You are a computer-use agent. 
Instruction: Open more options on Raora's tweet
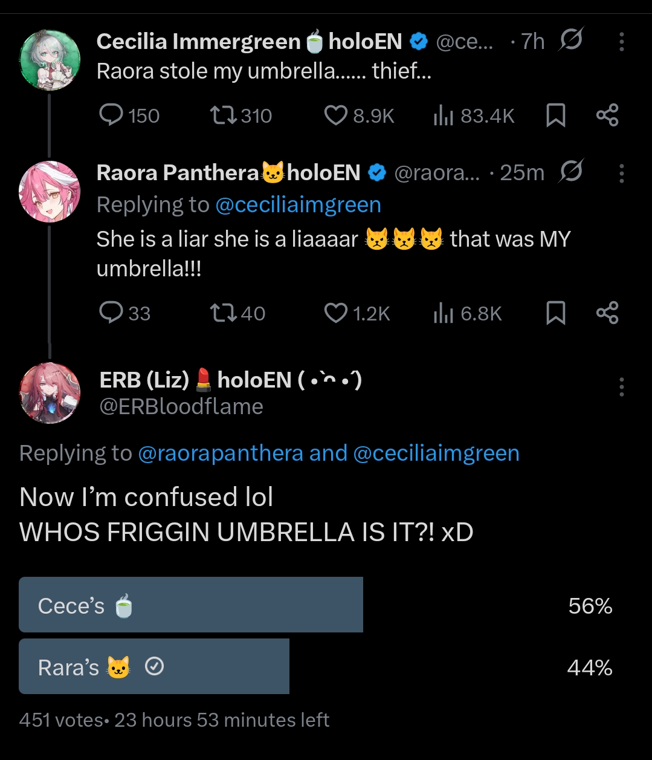(621, 173)
